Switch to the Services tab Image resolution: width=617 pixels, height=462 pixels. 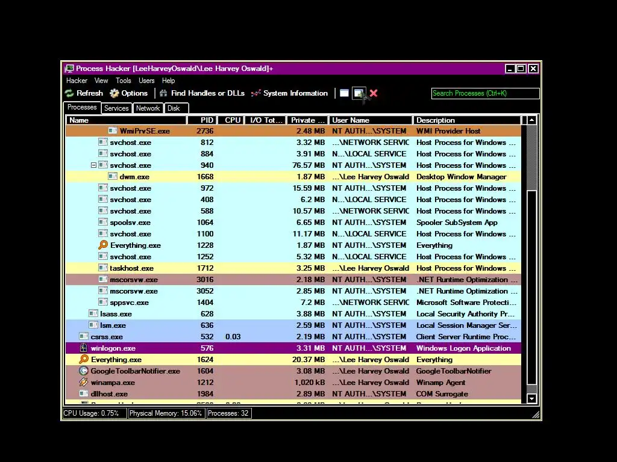click(x=116, y=108)
